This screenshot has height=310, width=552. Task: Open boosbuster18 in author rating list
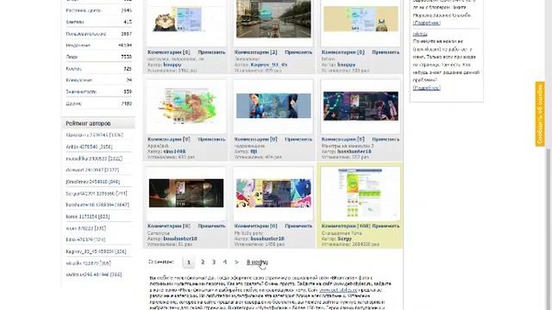pyautogui.click(x=97, y=205)
